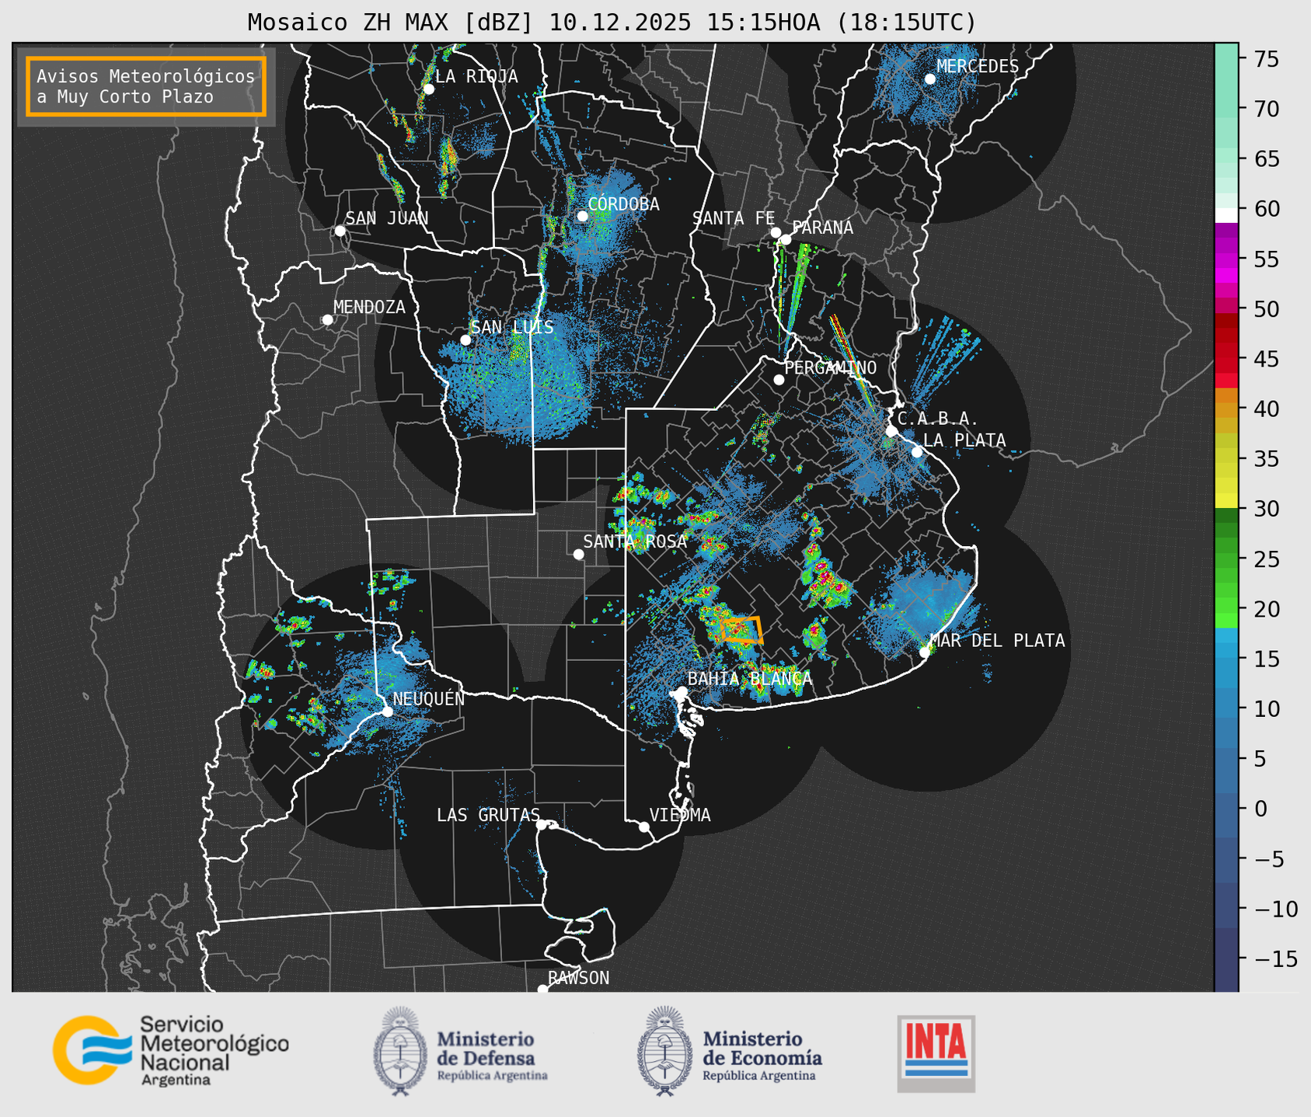Click the Santa Rosa city marker dot
This screenshot has width=1311, height=1117.
pyautogui.click(x=578, y=554)
